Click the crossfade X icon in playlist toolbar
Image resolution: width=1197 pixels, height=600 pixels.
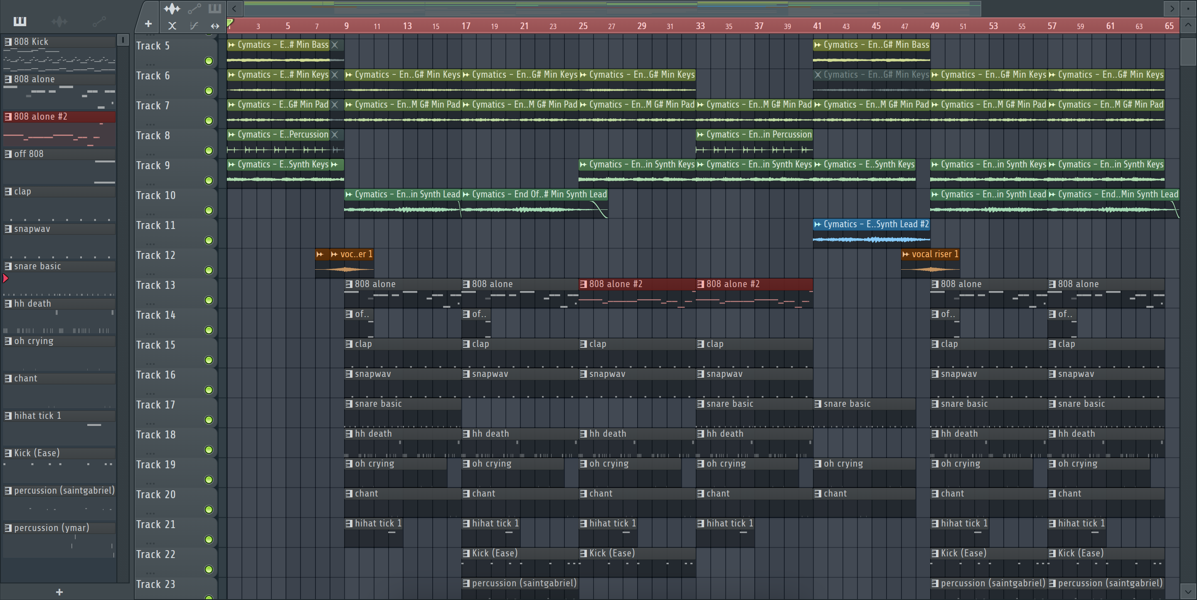[172, 26]
